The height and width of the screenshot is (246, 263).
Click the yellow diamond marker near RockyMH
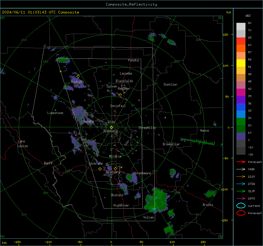pos(78,76)
